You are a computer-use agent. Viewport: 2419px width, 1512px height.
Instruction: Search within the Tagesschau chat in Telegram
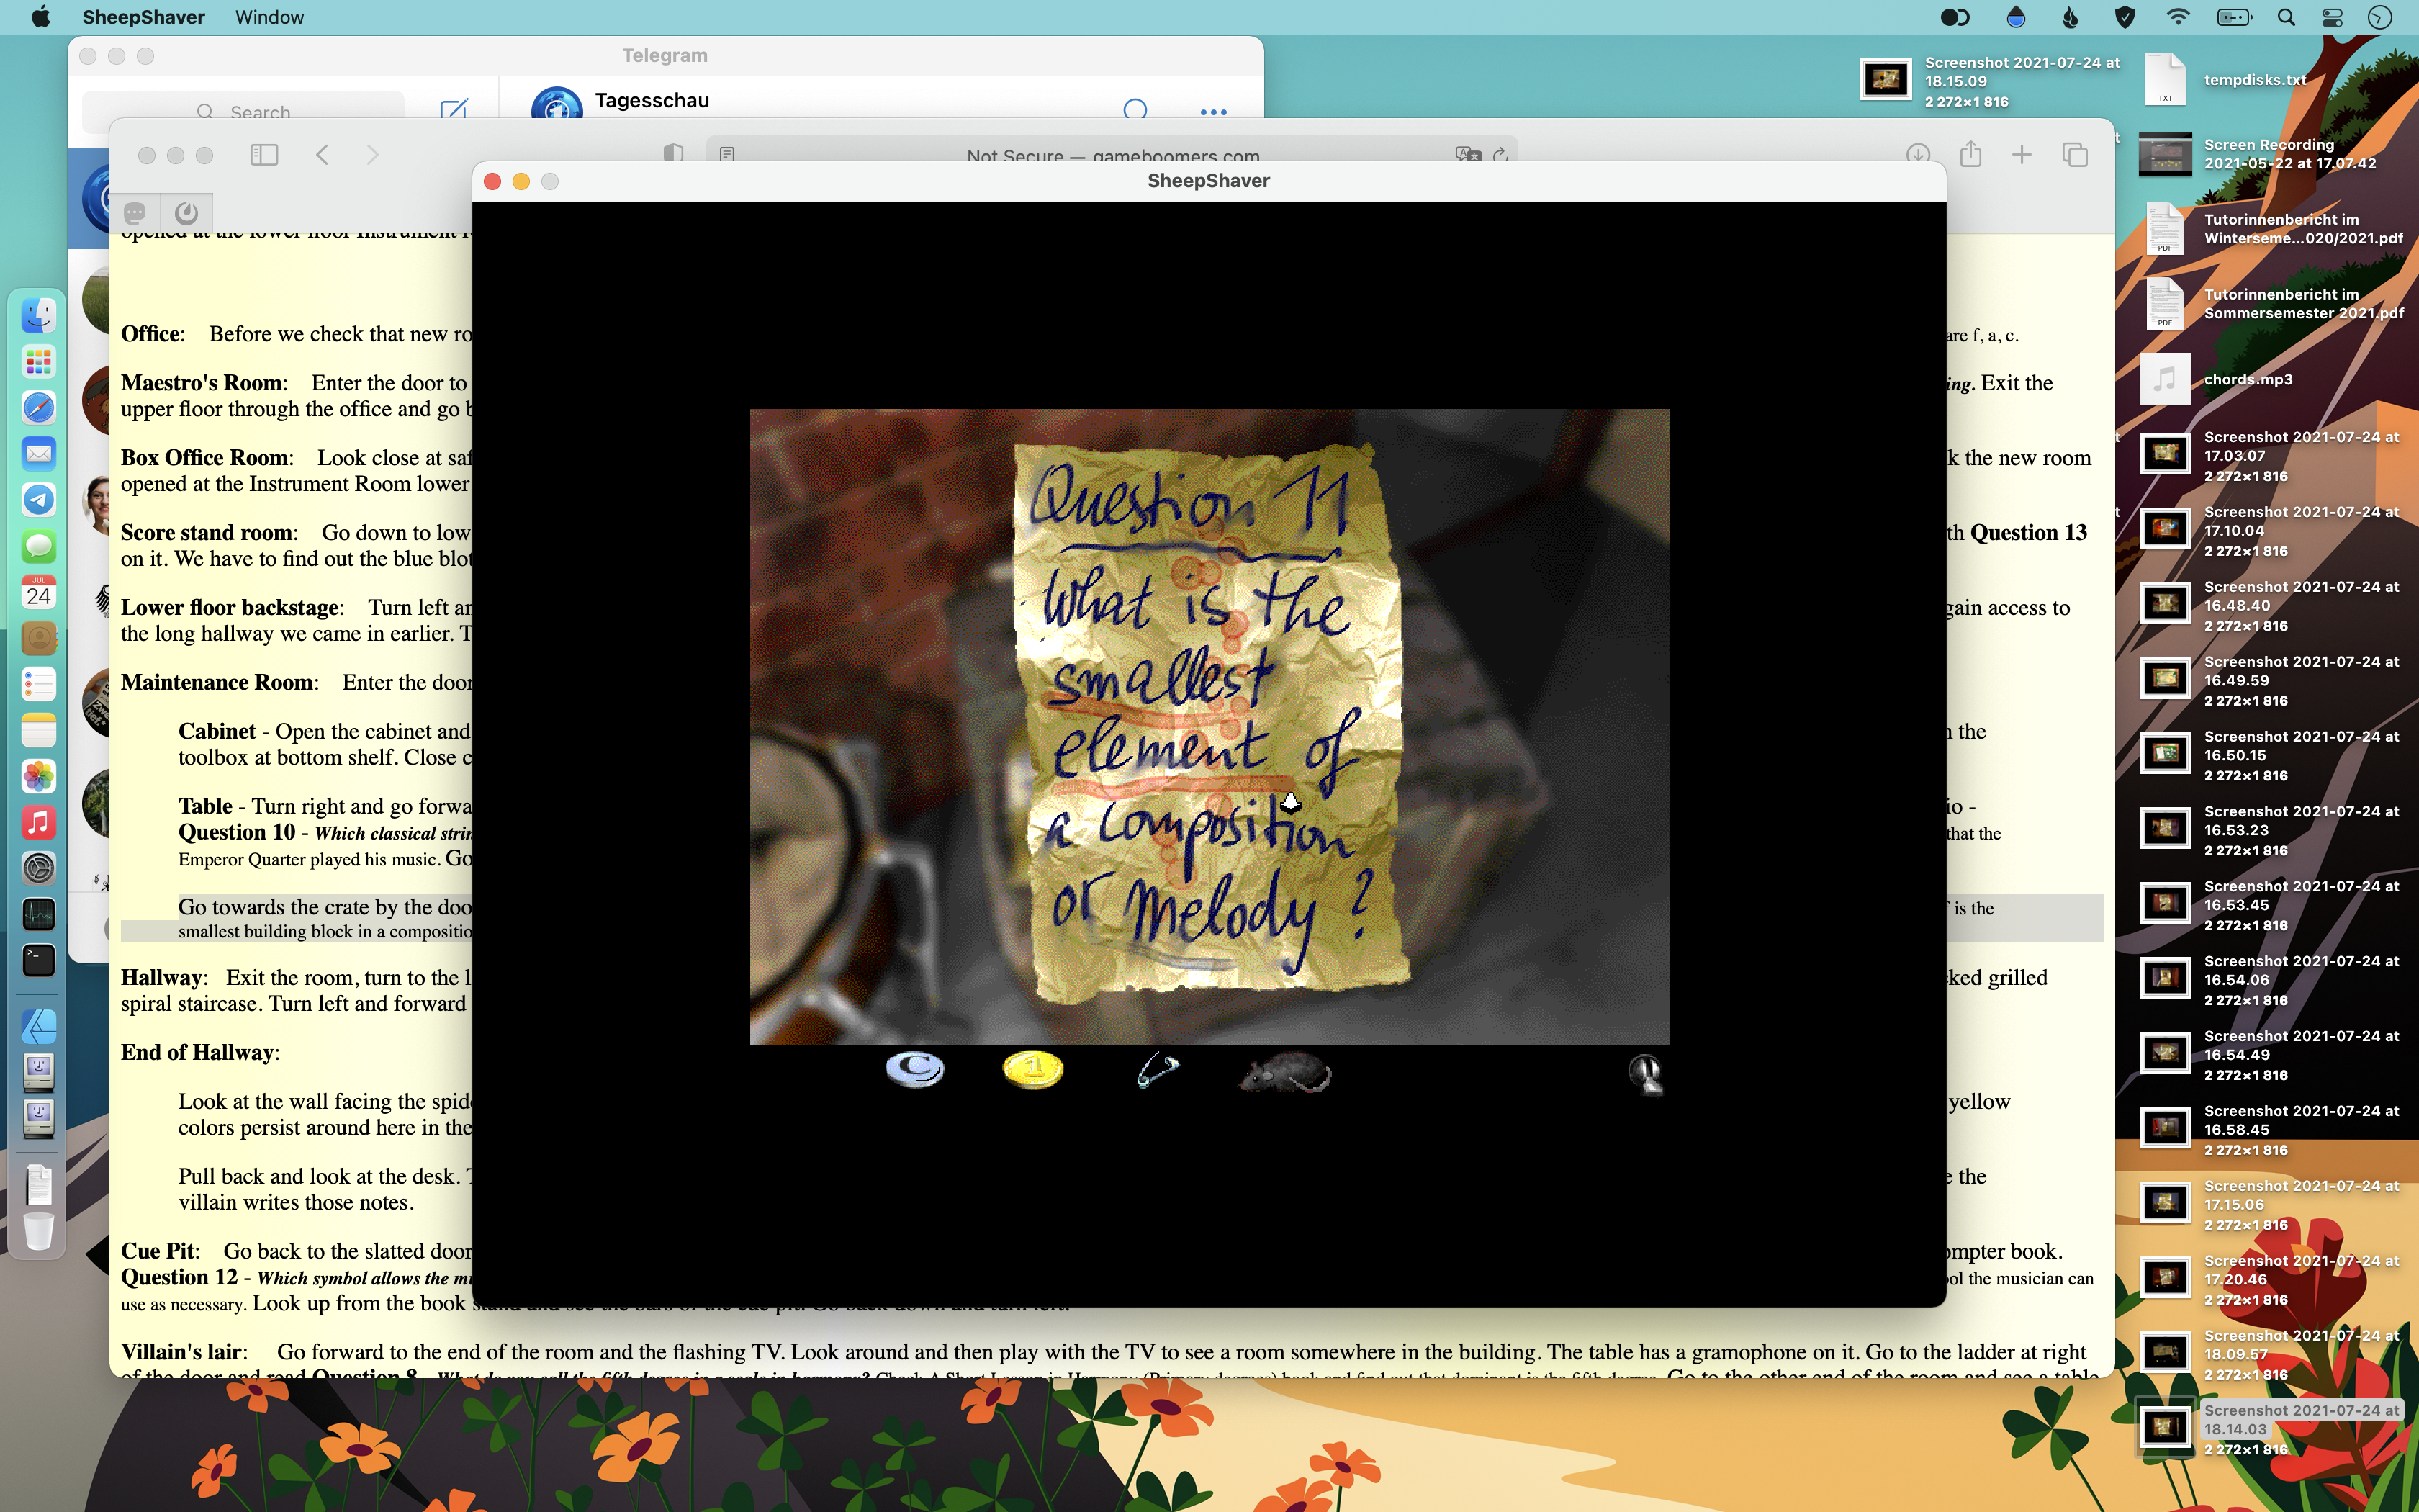[1135, 111]
